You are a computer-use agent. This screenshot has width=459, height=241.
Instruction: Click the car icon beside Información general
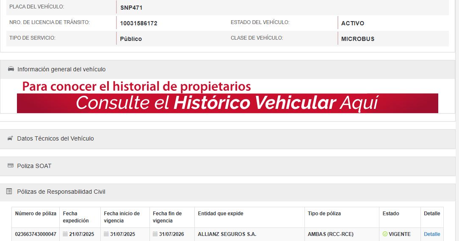pos(11,69)
